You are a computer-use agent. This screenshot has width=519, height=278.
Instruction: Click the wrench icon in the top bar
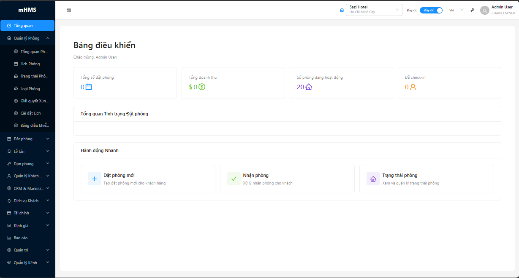coord(473,10)
